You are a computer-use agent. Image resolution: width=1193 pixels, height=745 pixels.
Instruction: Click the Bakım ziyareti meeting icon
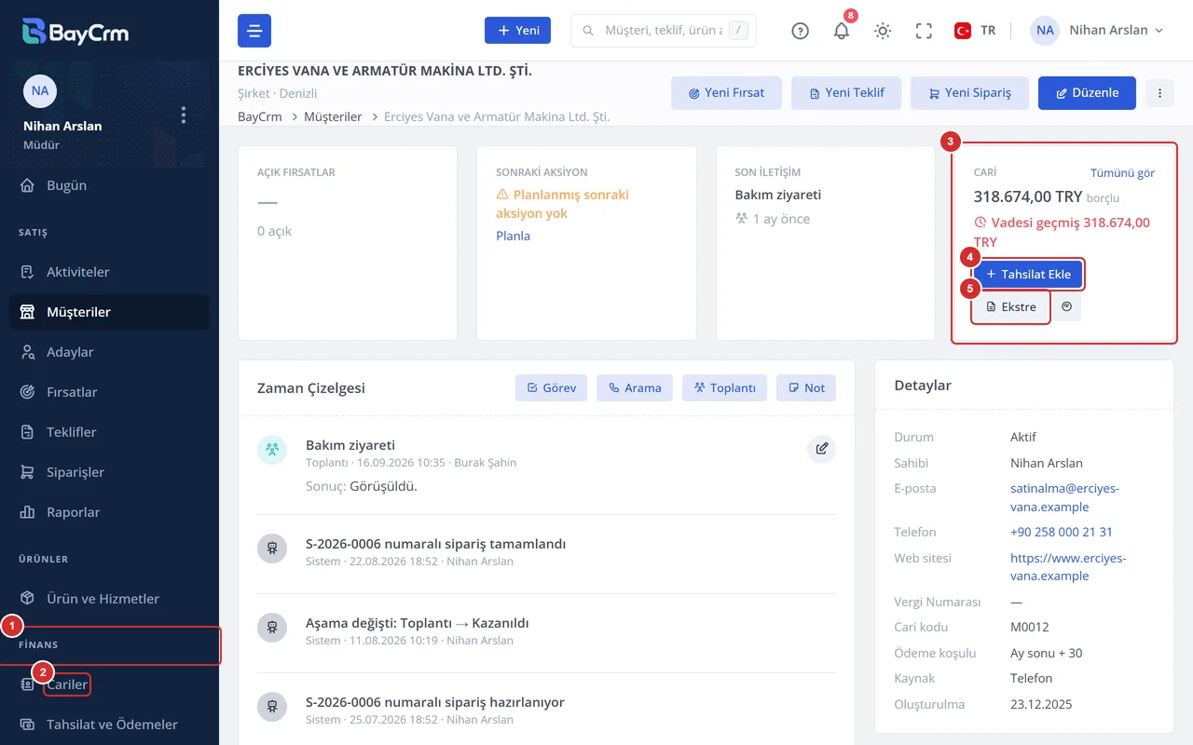click(x=271, y=450)
